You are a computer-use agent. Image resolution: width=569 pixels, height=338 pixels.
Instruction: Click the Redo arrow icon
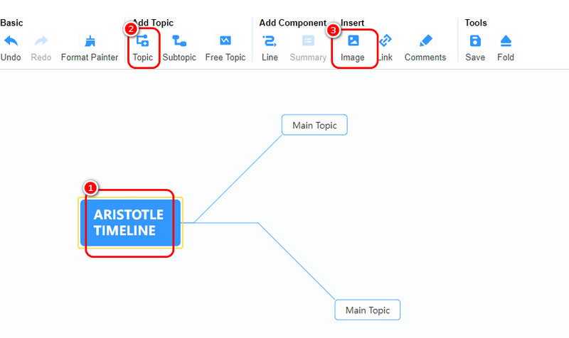click(41, 41)
